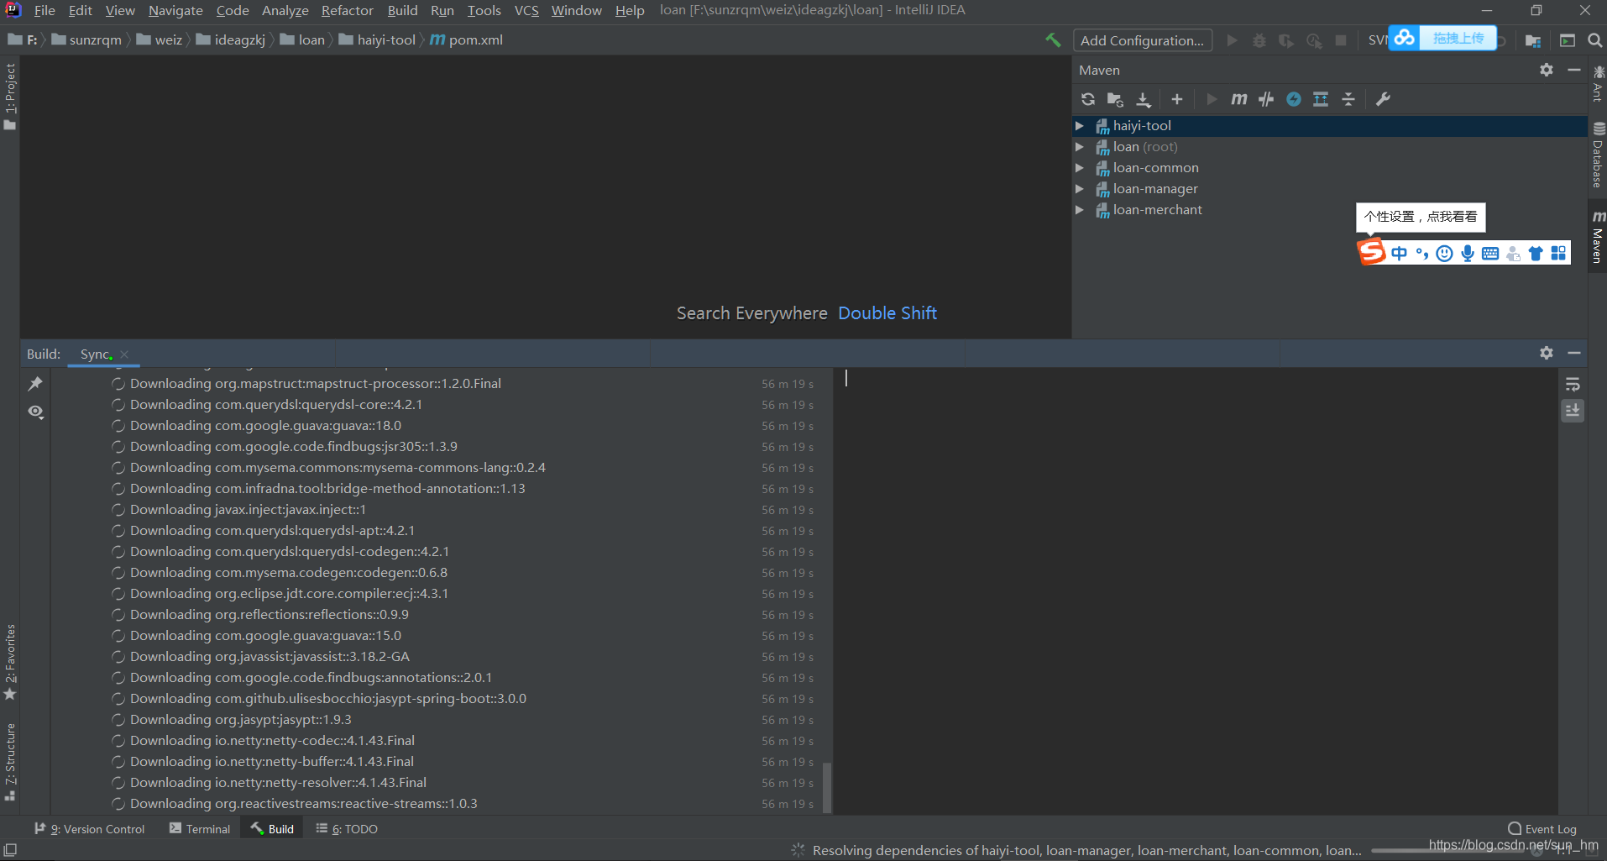The width and height of the screenshot is (1607, 861).
Task: Download Maven sources and documentation icon
Action: pyautogui.click(x=1144, y=99)
